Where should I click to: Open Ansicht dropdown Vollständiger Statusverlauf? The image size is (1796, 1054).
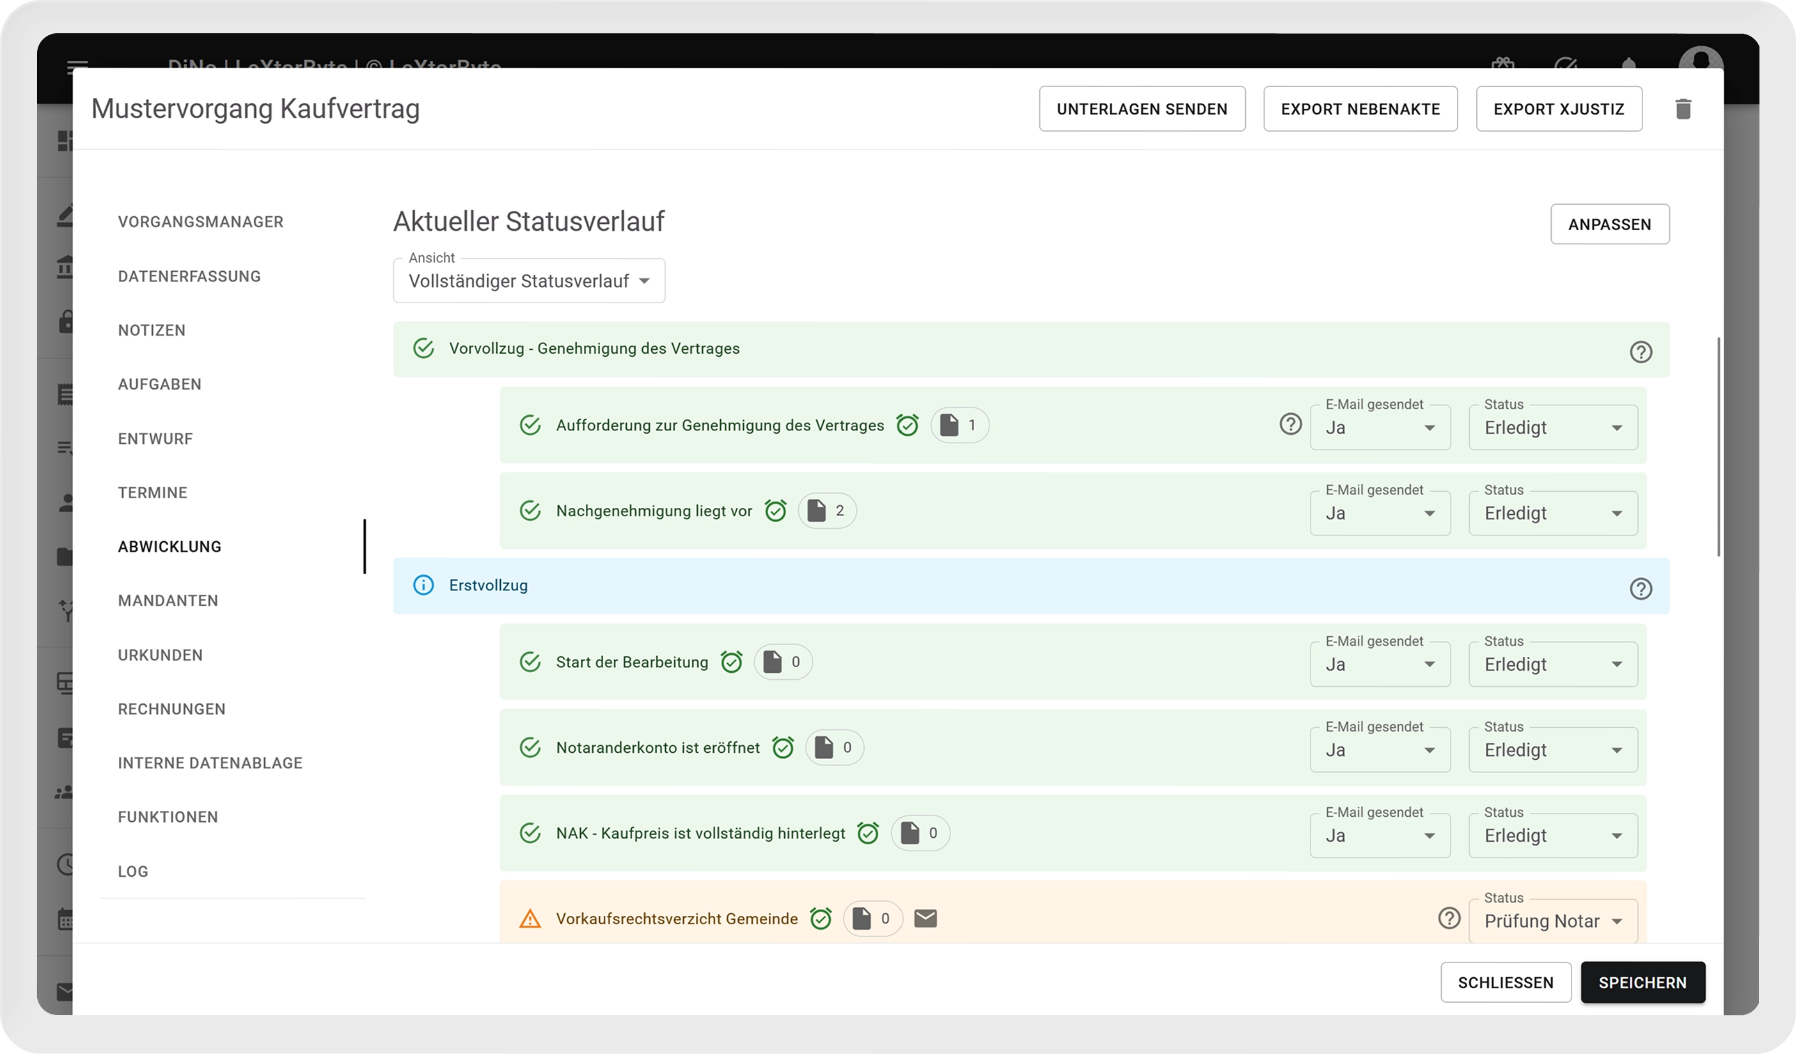pyautogui.click(x=529, y=281)
